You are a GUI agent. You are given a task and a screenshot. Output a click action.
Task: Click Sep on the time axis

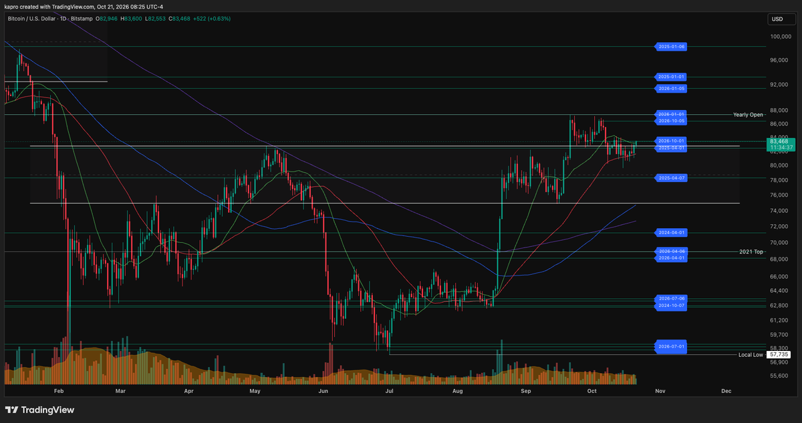pyautogui.click(x=526, y=390)
